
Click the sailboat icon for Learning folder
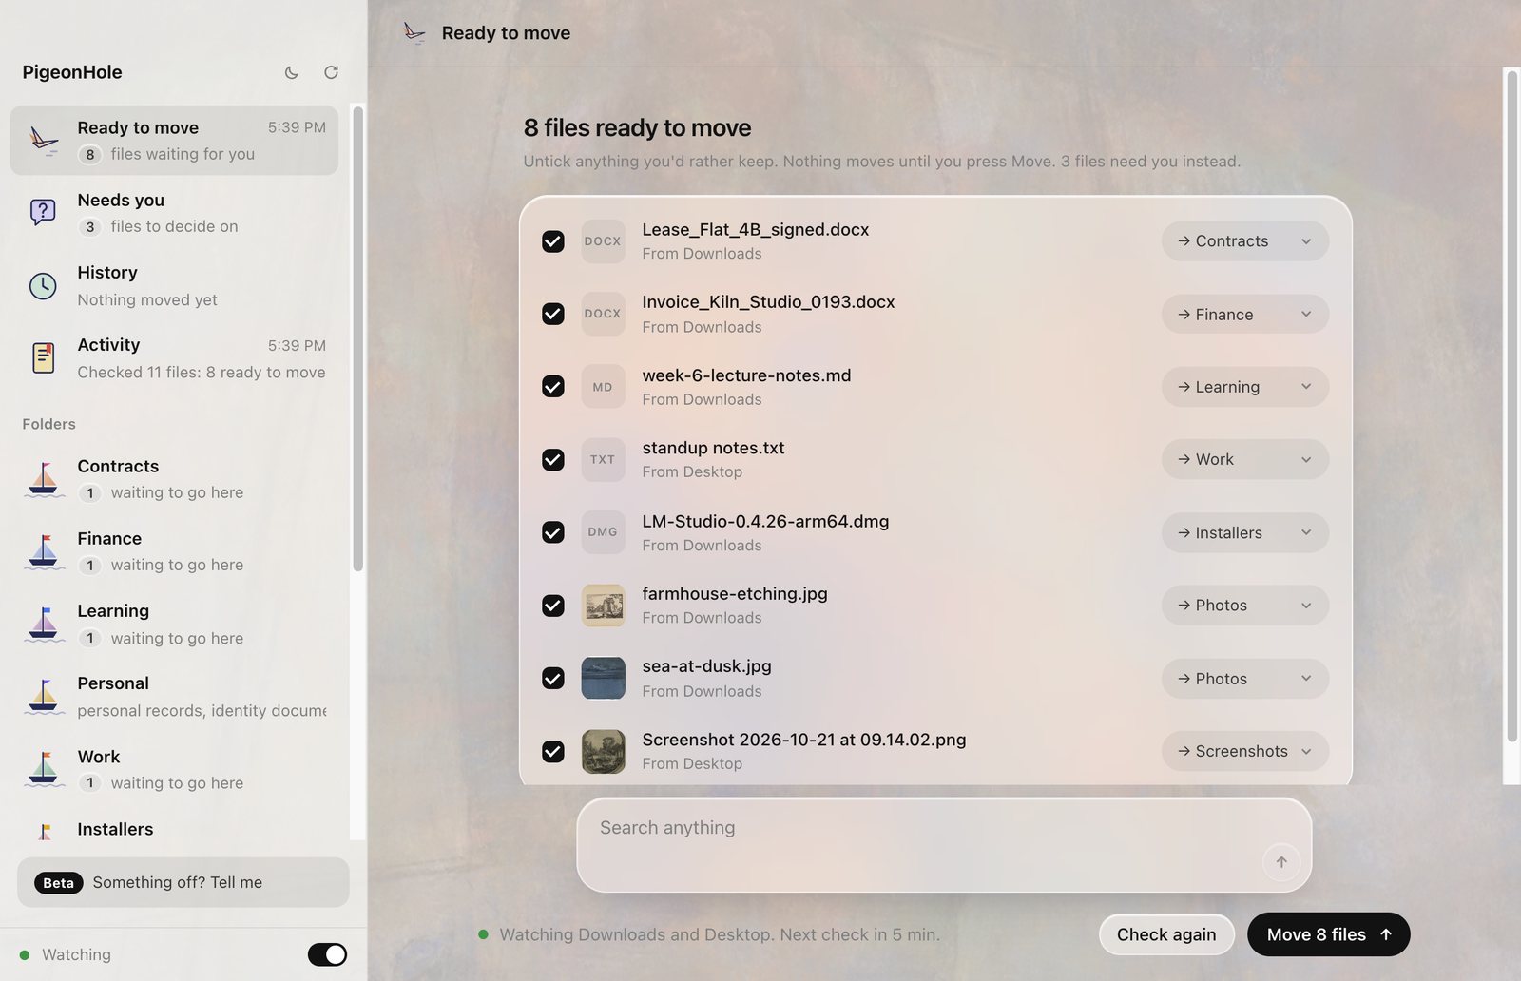coord(43,625)
